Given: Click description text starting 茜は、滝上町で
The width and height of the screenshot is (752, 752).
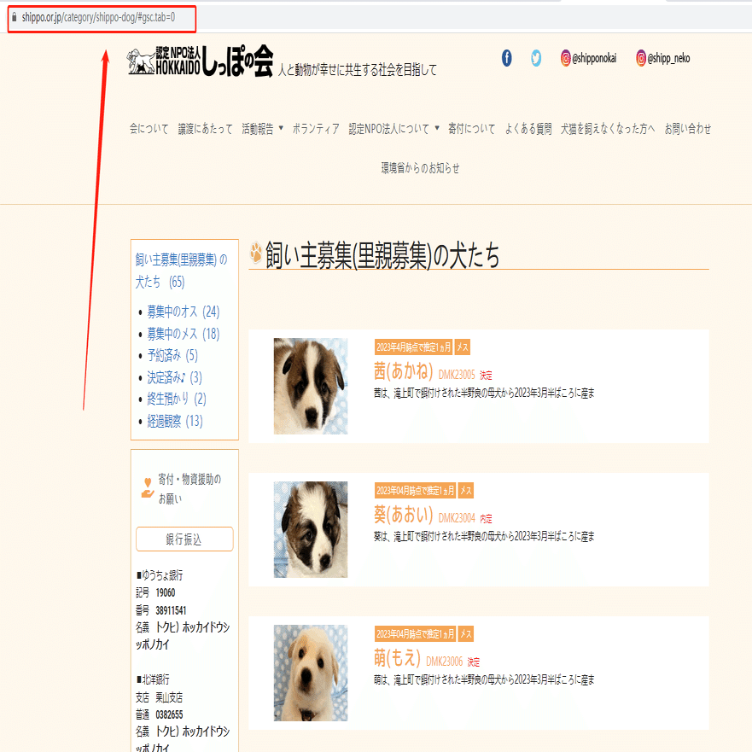Looking at the screenshot, I should click(484, 393).
